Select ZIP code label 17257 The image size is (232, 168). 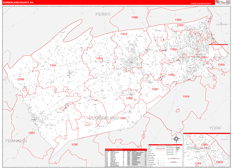[32, 133]
